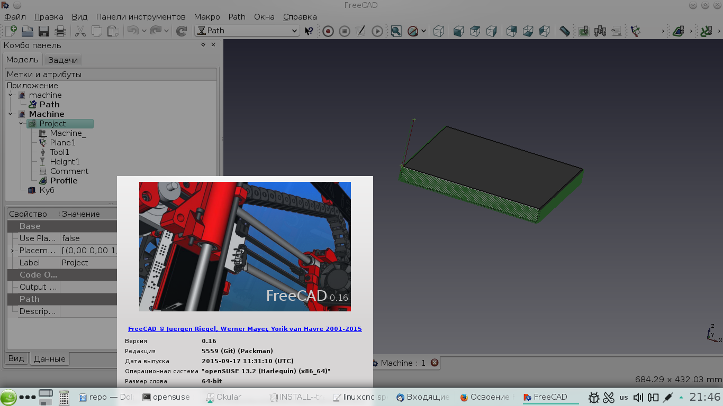
Task: Collapse the lowercase machine document tree node
Action: click(x=11, y=95)
